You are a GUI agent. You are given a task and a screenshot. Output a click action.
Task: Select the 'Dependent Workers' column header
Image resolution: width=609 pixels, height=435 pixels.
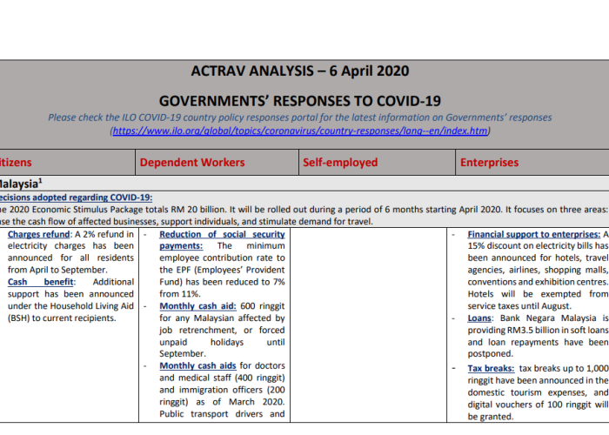tap(192, 163)
